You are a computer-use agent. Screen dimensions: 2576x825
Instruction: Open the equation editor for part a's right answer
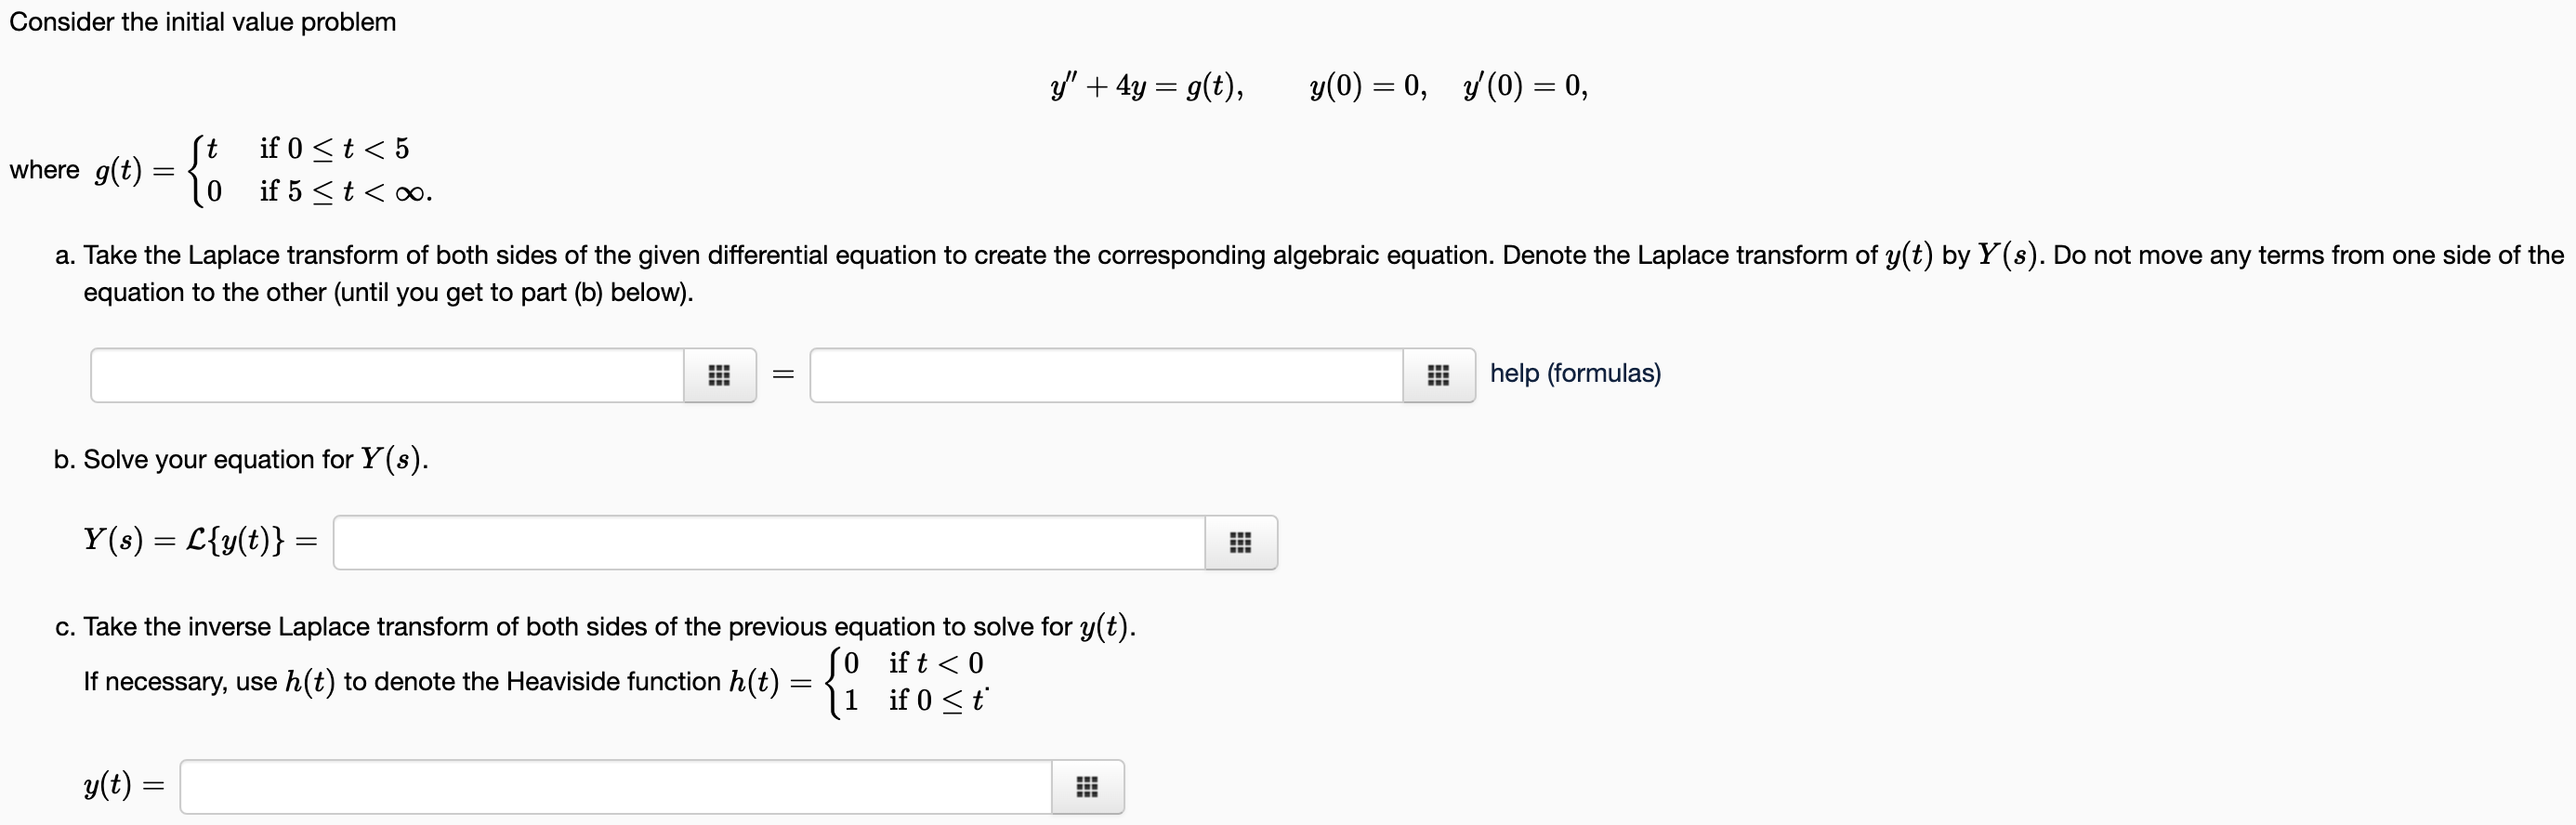(x=1438, y=375)
